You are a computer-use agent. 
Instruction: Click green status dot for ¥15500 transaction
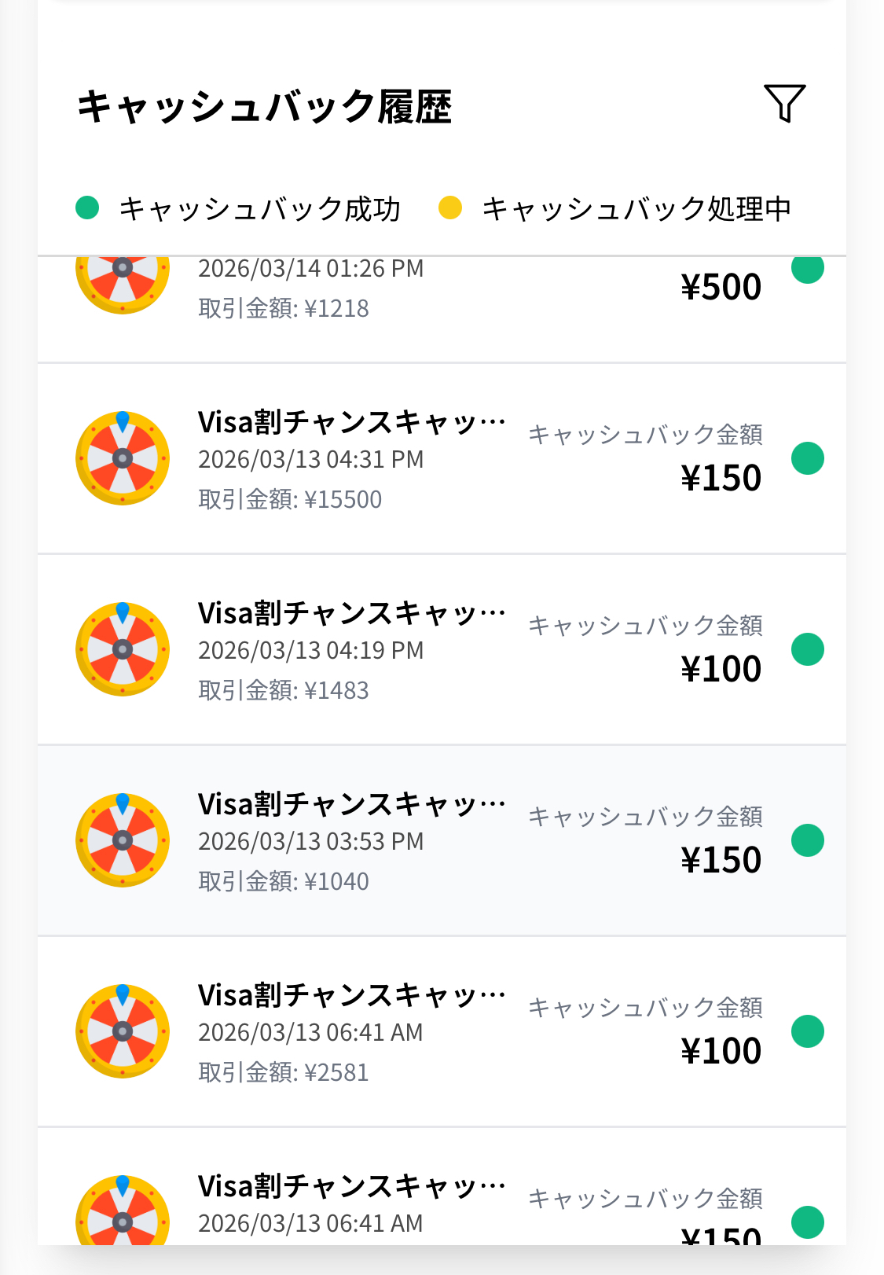click(x=807, y=458)
